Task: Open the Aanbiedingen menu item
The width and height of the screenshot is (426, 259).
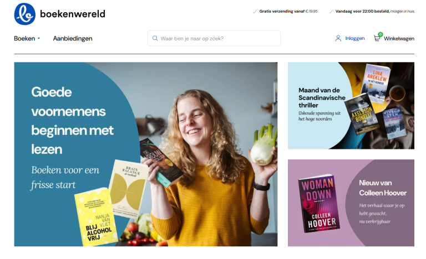Action: pyautogui.click(x=73, y=39)
